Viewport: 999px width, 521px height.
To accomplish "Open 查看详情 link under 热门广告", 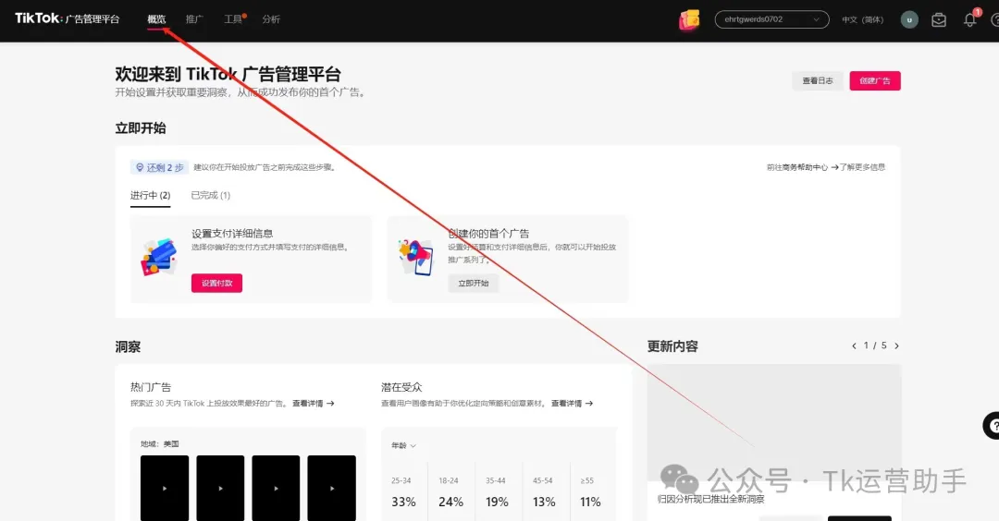I will 313,404.
